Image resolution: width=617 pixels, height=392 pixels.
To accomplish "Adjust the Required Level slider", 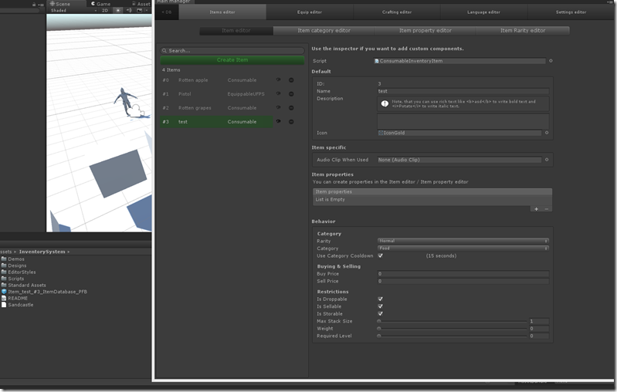I will [452, 336].
